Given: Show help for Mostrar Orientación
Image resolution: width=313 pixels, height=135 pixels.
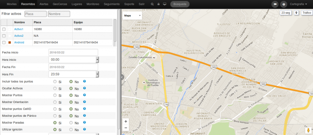Looking at the screenshot, I should click(84, 102).
